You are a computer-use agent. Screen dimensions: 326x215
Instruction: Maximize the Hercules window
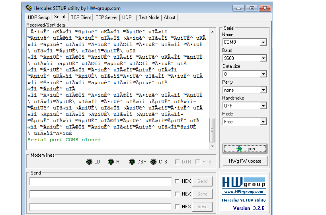tap(252, 8)
